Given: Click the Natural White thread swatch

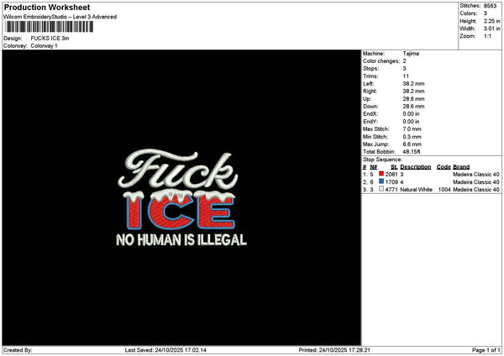Looking at the screenshot, I should [381, 189].
